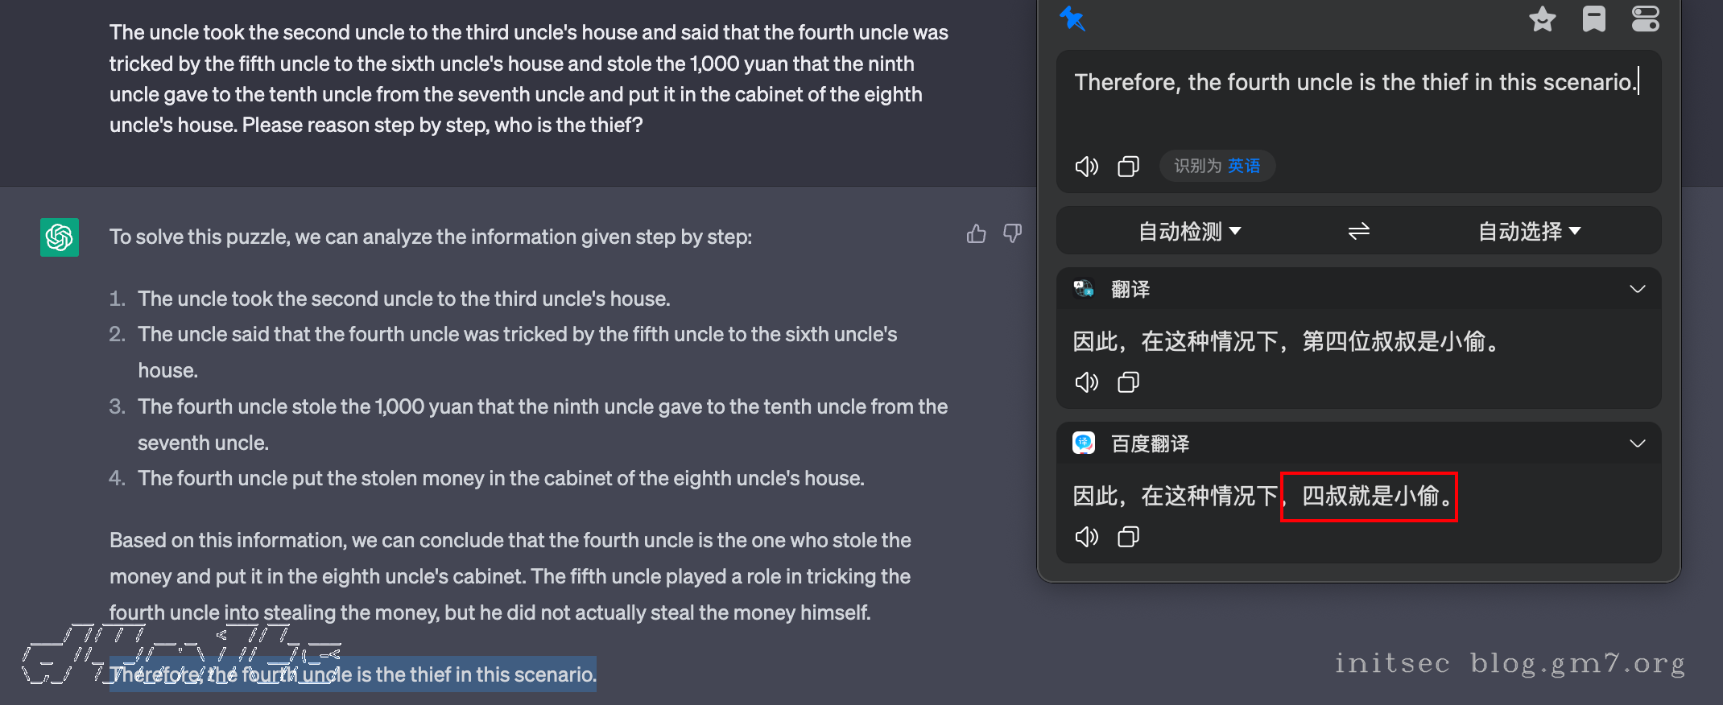The width and height of the screenshot is (1723, 705).
Task: Click the blue pin icon in translator
Action: coord(1072,18)
